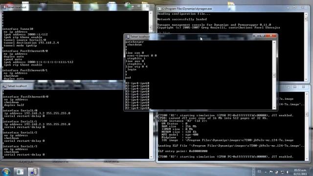Open the taskbar clock showing 05:51 a.m.
313x176 pixels.
(300, 172)
